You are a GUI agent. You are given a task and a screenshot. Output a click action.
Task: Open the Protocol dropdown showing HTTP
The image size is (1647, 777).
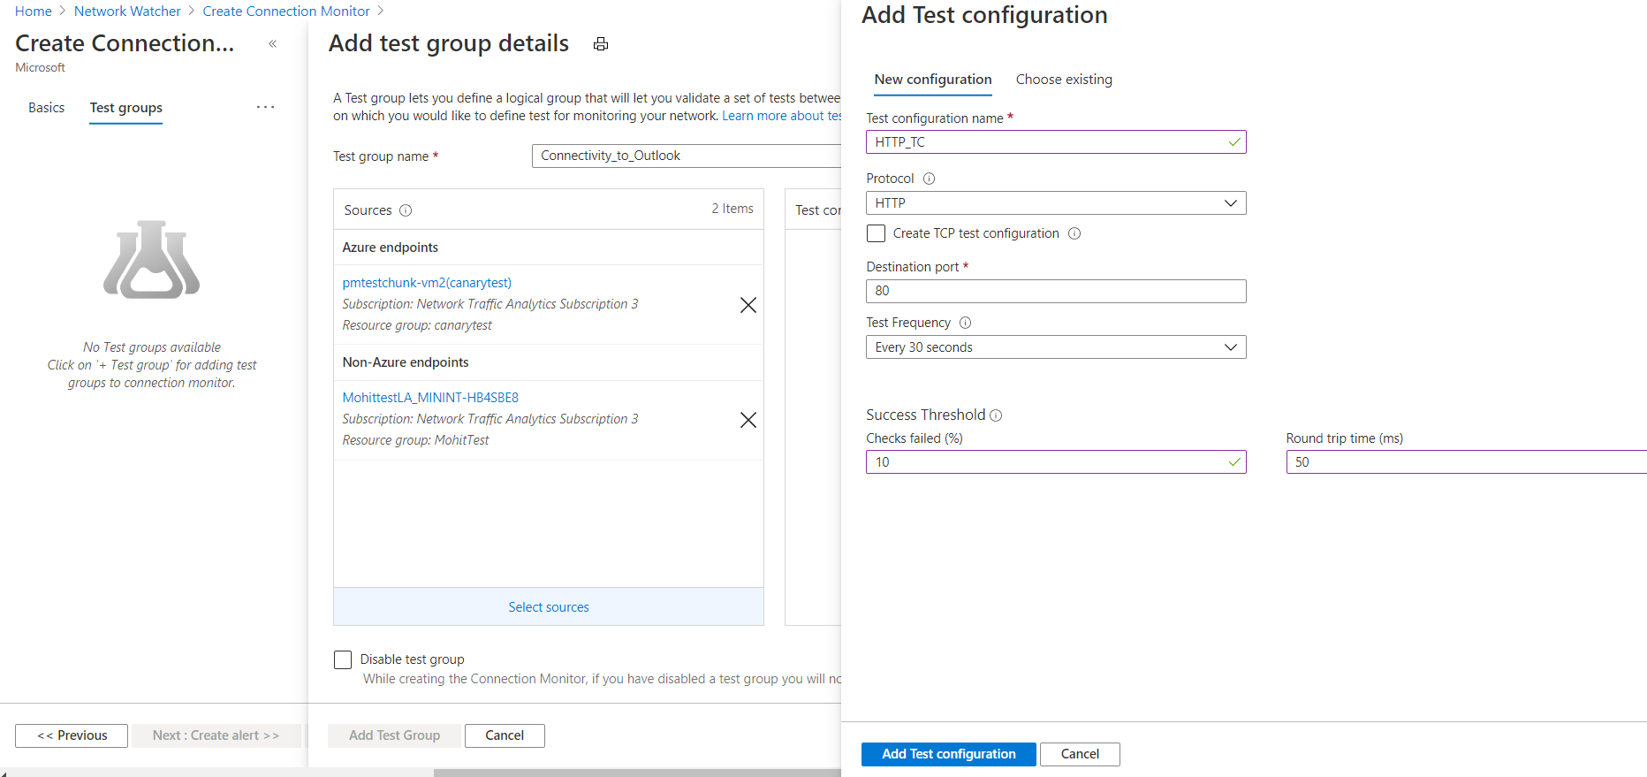1055,203
